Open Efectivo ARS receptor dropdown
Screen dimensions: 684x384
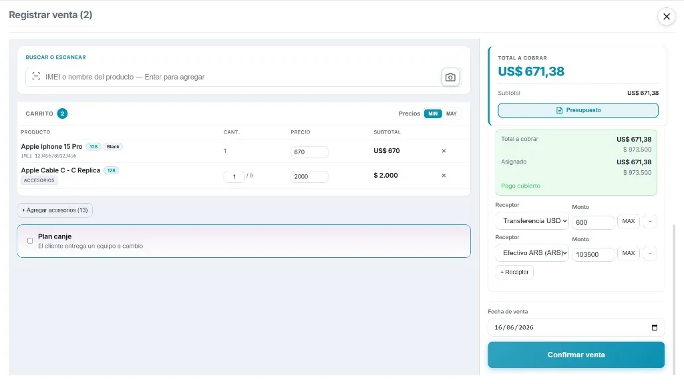point(532,253)
